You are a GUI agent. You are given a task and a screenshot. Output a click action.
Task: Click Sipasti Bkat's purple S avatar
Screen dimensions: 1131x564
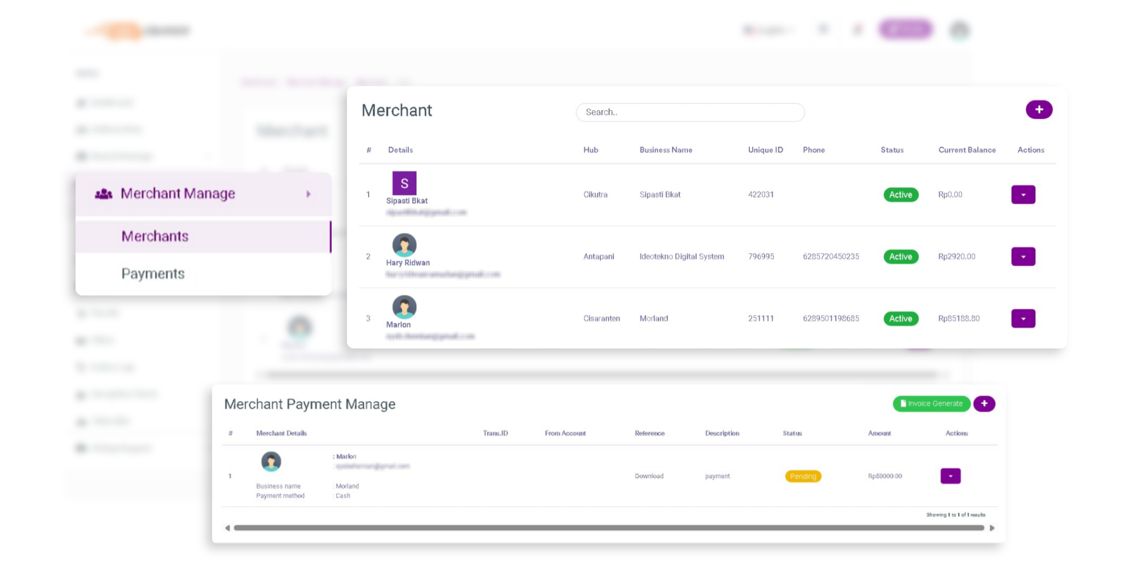404,183
